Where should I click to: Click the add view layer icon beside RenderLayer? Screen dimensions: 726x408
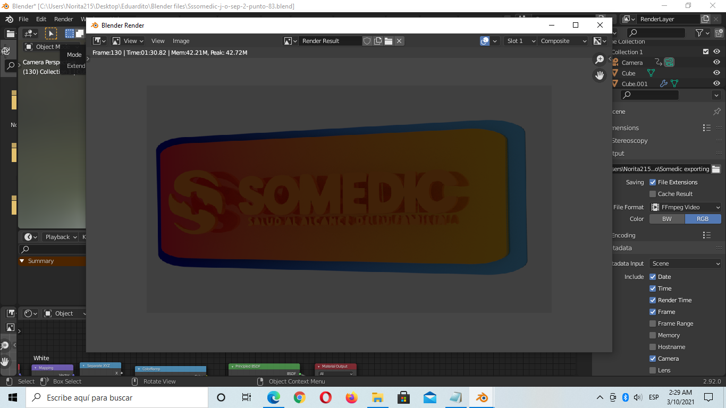(705, 19)
